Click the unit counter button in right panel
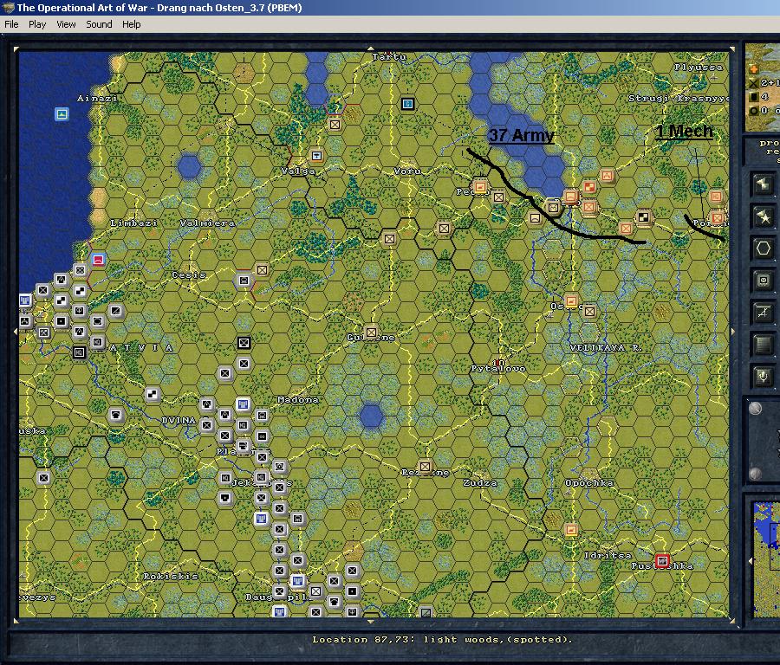The height and width of the screenshot is (665, 780). [x=764, y=281]
